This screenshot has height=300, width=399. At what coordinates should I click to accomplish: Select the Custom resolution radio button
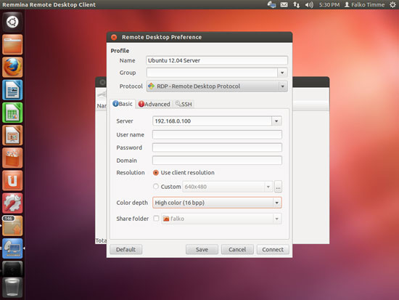tap(156, 187)
